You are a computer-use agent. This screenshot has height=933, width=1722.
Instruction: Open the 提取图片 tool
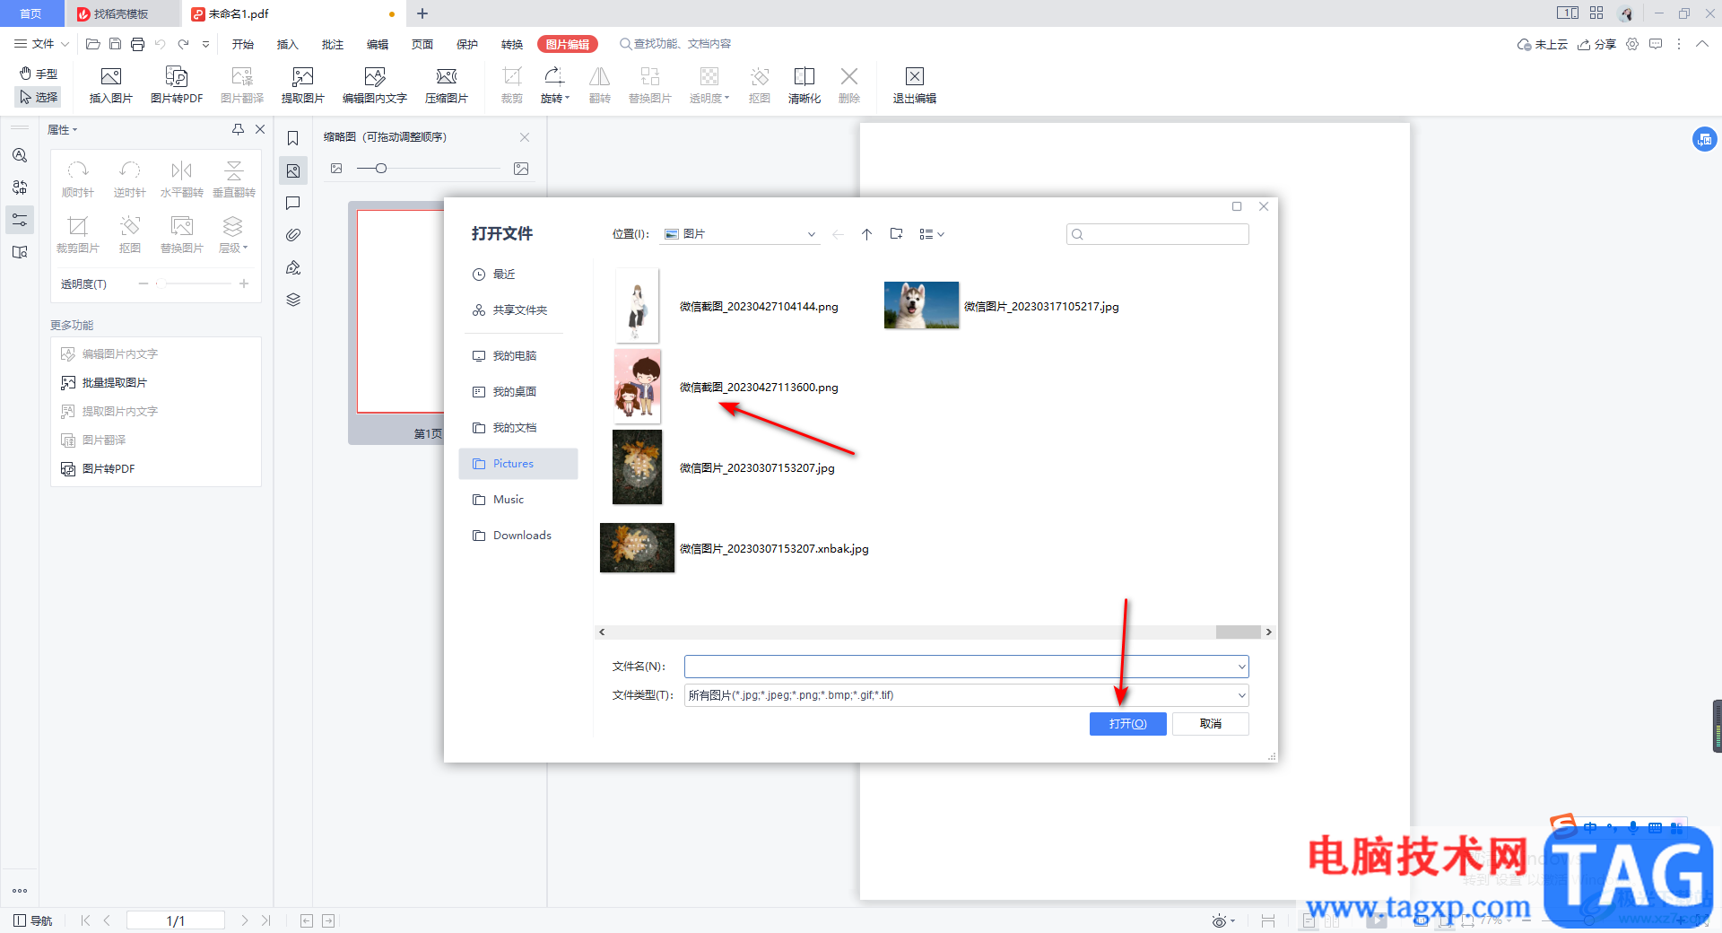(303, 85)
